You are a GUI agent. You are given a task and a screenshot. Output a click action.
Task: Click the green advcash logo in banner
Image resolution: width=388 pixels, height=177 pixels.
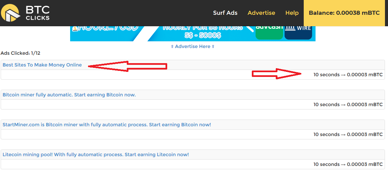pos(269,31)
